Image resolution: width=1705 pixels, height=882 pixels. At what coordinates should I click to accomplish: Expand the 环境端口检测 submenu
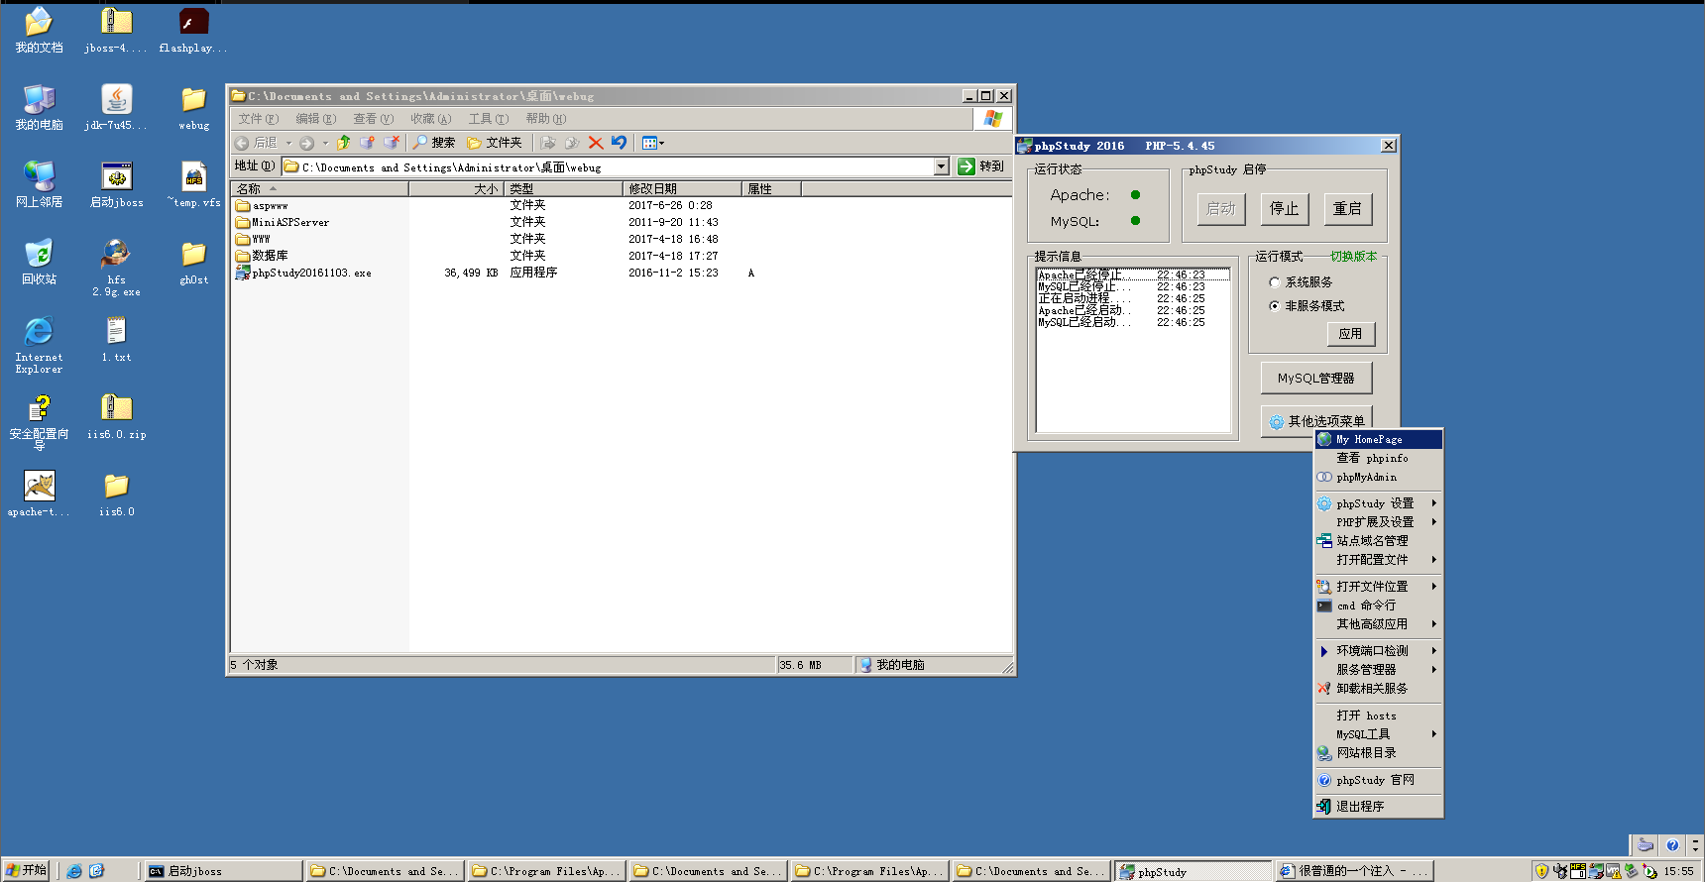[x=1379, y=651]
